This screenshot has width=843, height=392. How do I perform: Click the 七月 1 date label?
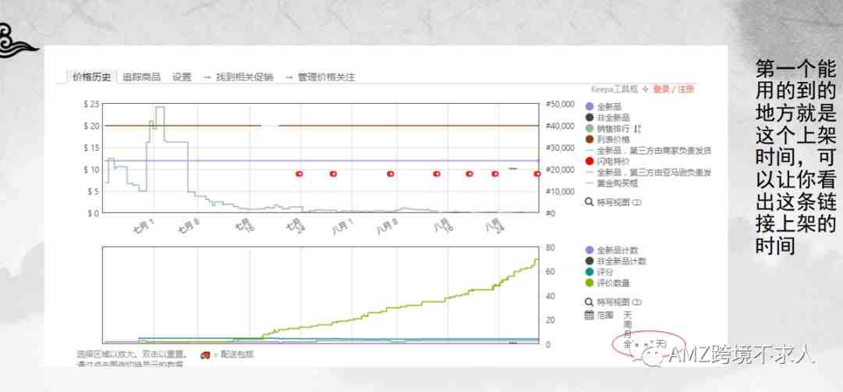click(144, 225)
